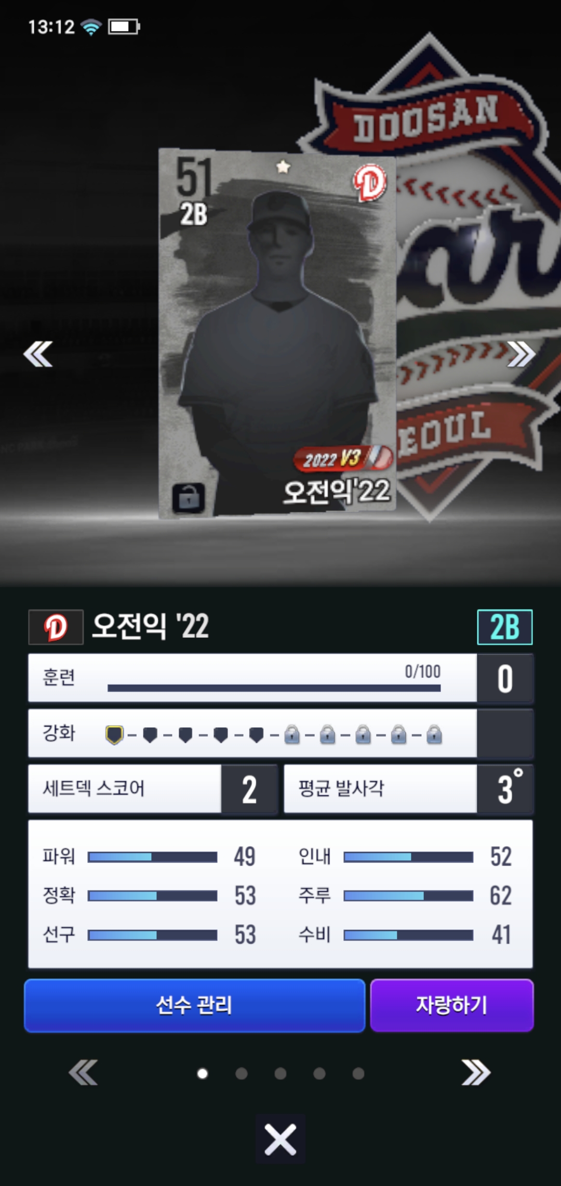This screenshot has height=1186, width=561.
Task: Go to previous player card arrow
Action: click(38, 354)
